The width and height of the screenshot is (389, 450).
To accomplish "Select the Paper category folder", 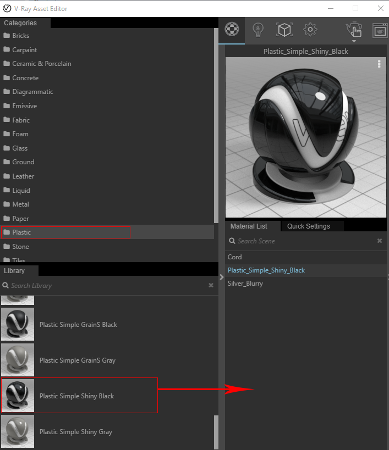I will (x=107, y=218).
